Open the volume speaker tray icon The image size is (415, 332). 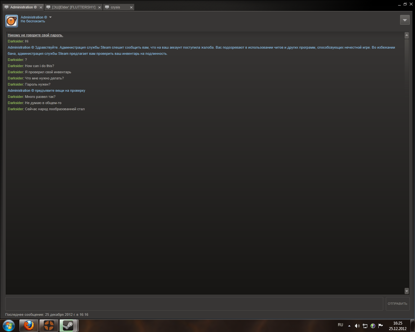click(x=357, y=326)
